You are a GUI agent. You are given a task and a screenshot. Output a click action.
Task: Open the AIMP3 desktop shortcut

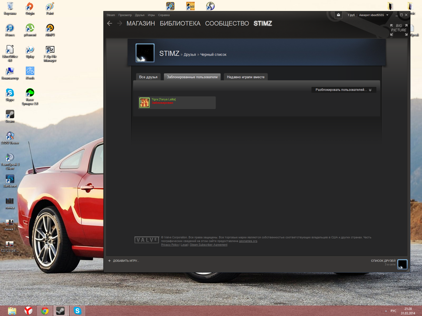[50, 30]
